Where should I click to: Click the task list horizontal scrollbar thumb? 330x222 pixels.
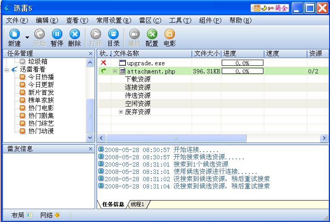coord(176,138)
